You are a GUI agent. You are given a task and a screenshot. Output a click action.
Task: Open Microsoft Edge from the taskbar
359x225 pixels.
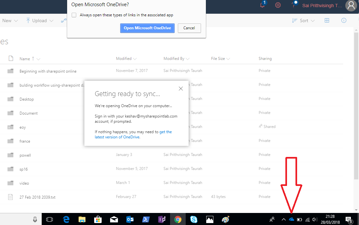coord(66,219)
